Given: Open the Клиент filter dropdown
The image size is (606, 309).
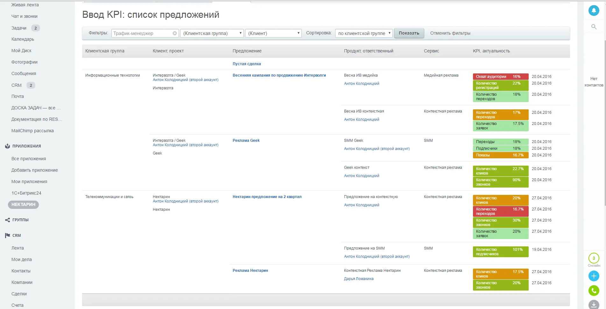Looking at the screenshot, I should click(273, 33).
